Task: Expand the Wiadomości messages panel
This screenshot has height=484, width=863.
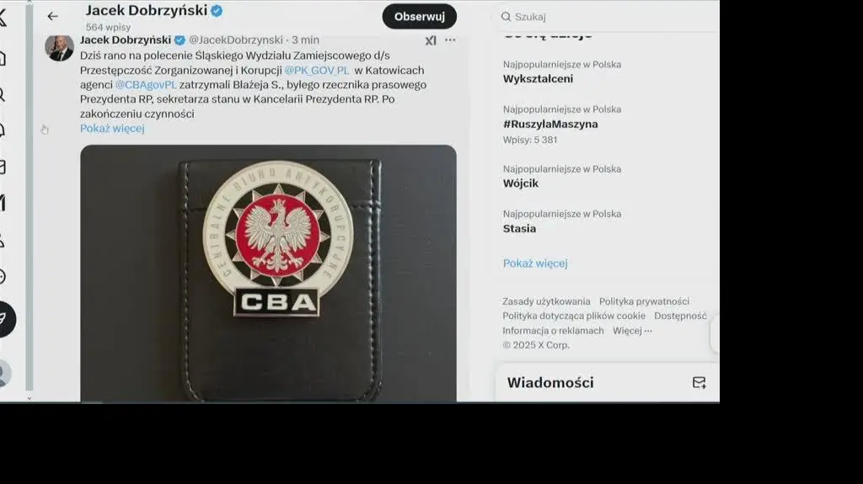Action: (x=550, y=382)
